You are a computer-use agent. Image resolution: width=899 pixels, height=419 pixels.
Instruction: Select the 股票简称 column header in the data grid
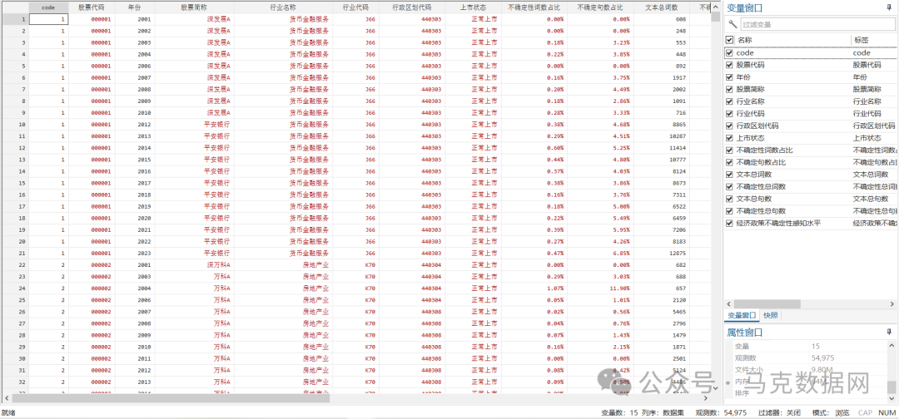pos(194,7)
